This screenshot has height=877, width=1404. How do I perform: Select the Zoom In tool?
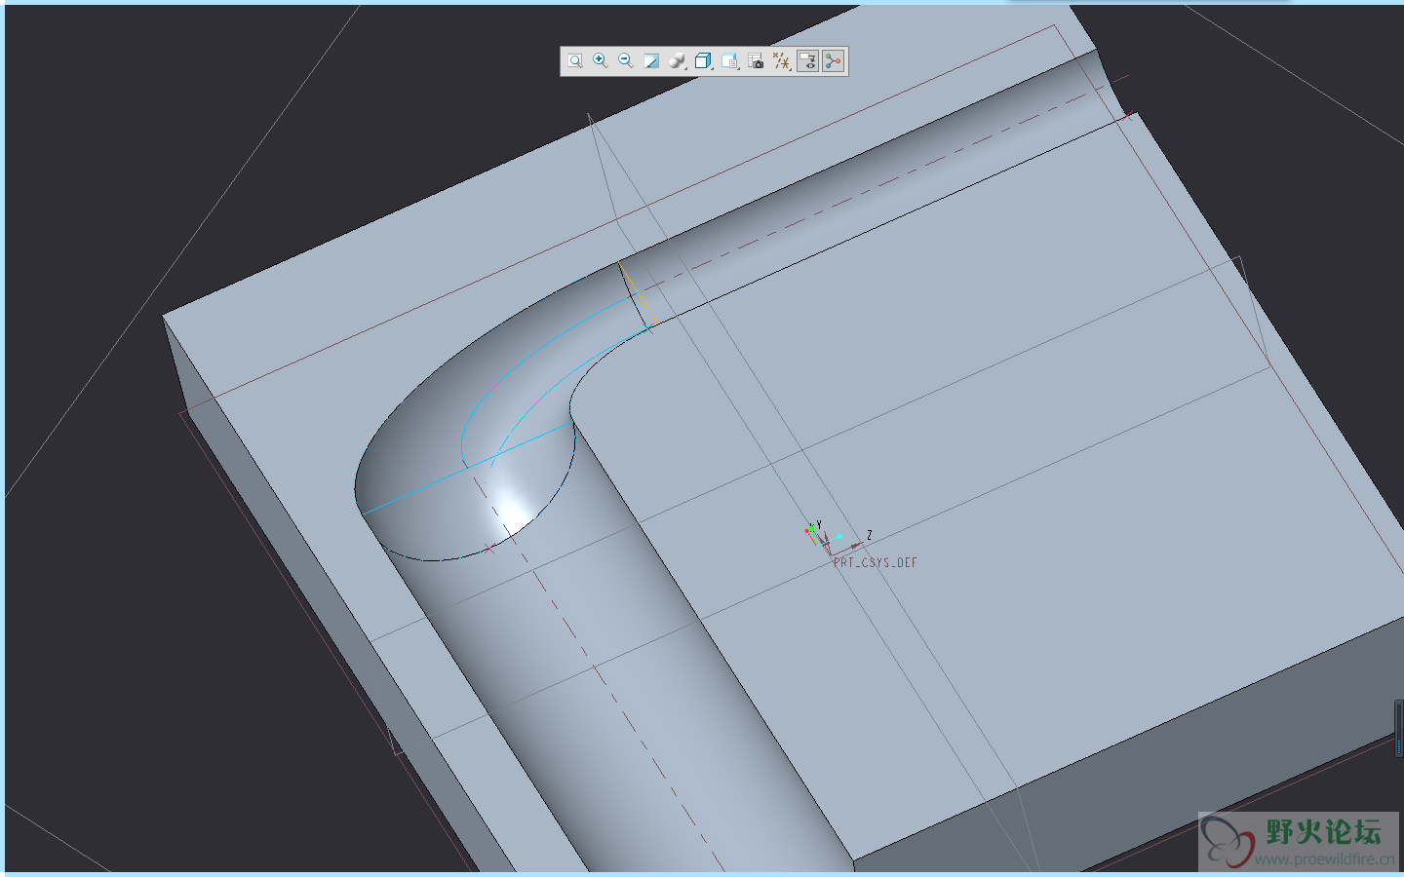tap(601, 61)
